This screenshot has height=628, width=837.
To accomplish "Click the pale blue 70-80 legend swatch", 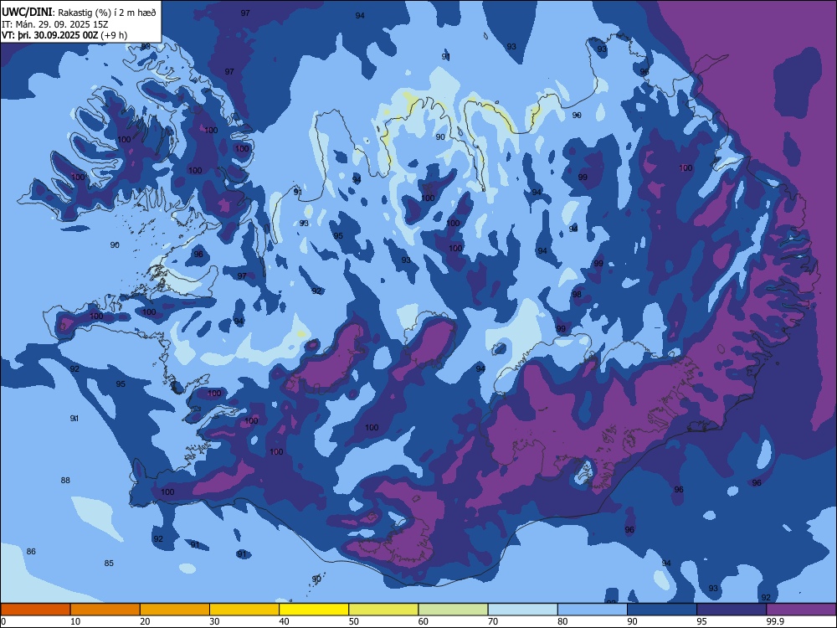I will [x=522, y=610].
